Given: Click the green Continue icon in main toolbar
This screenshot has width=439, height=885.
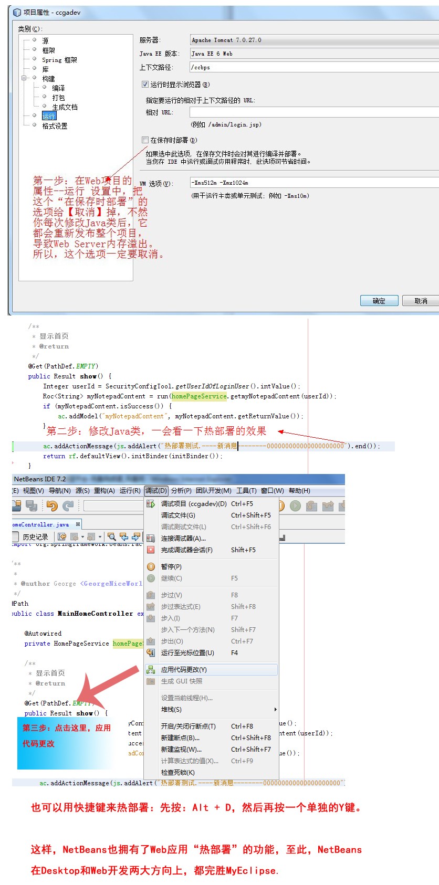Looking at the screenshot, I should pyautogui.click(x=296, y=505).
